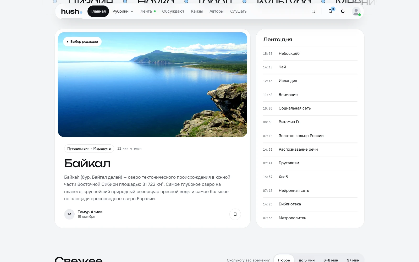Open the Нейронная сеть feed item
This screenshot has width=419, height=262.
click(310, 190)
